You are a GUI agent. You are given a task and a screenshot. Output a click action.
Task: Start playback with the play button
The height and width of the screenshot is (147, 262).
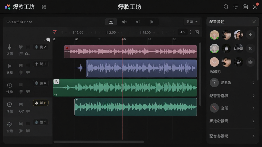point(152,22)
